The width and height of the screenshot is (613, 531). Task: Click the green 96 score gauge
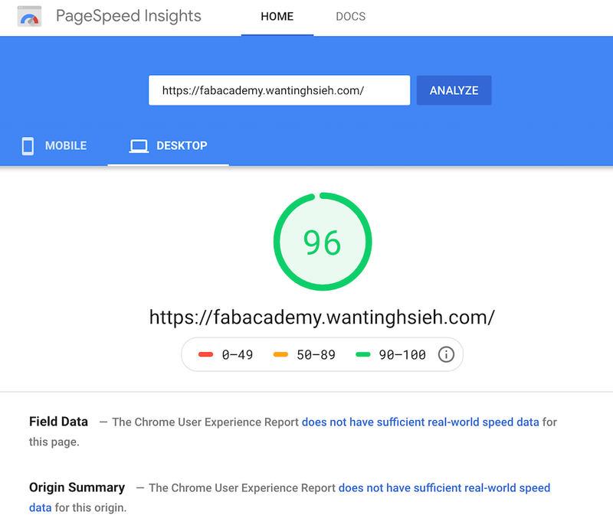(323, 242)
